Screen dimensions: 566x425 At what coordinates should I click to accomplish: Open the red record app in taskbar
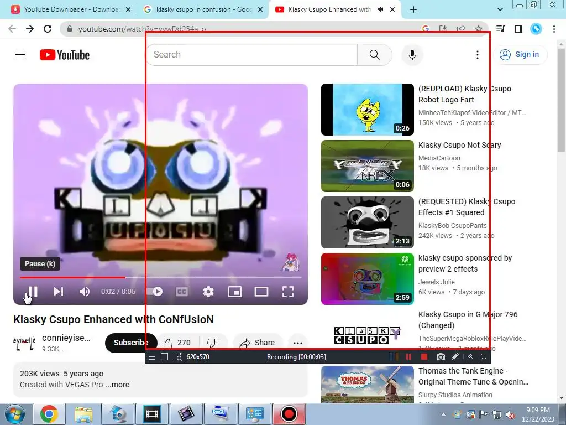(289, 414)
